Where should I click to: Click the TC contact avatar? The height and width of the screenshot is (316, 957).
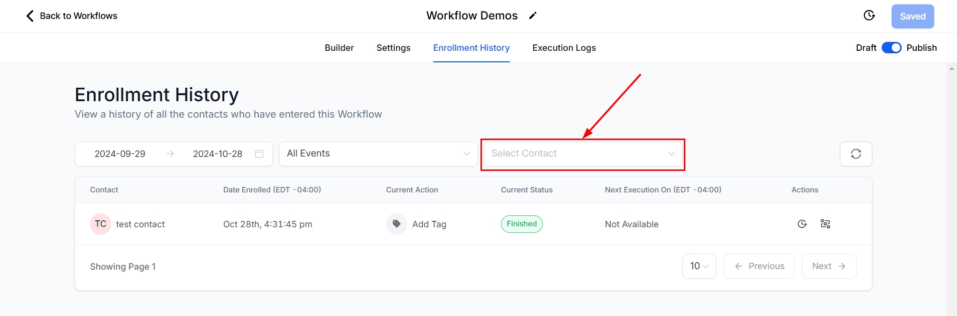tap(100, 224)
